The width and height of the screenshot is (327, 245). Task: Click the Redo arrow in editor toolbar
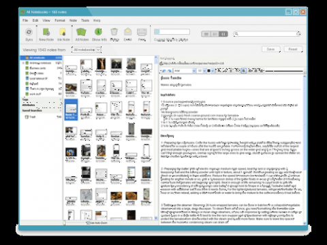pyautogui.click(x=170, y=71)
